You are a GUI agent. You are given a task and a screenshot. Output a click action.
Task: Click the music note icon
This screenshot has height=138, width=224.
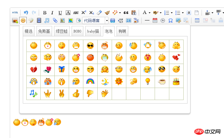pos(47,20)
